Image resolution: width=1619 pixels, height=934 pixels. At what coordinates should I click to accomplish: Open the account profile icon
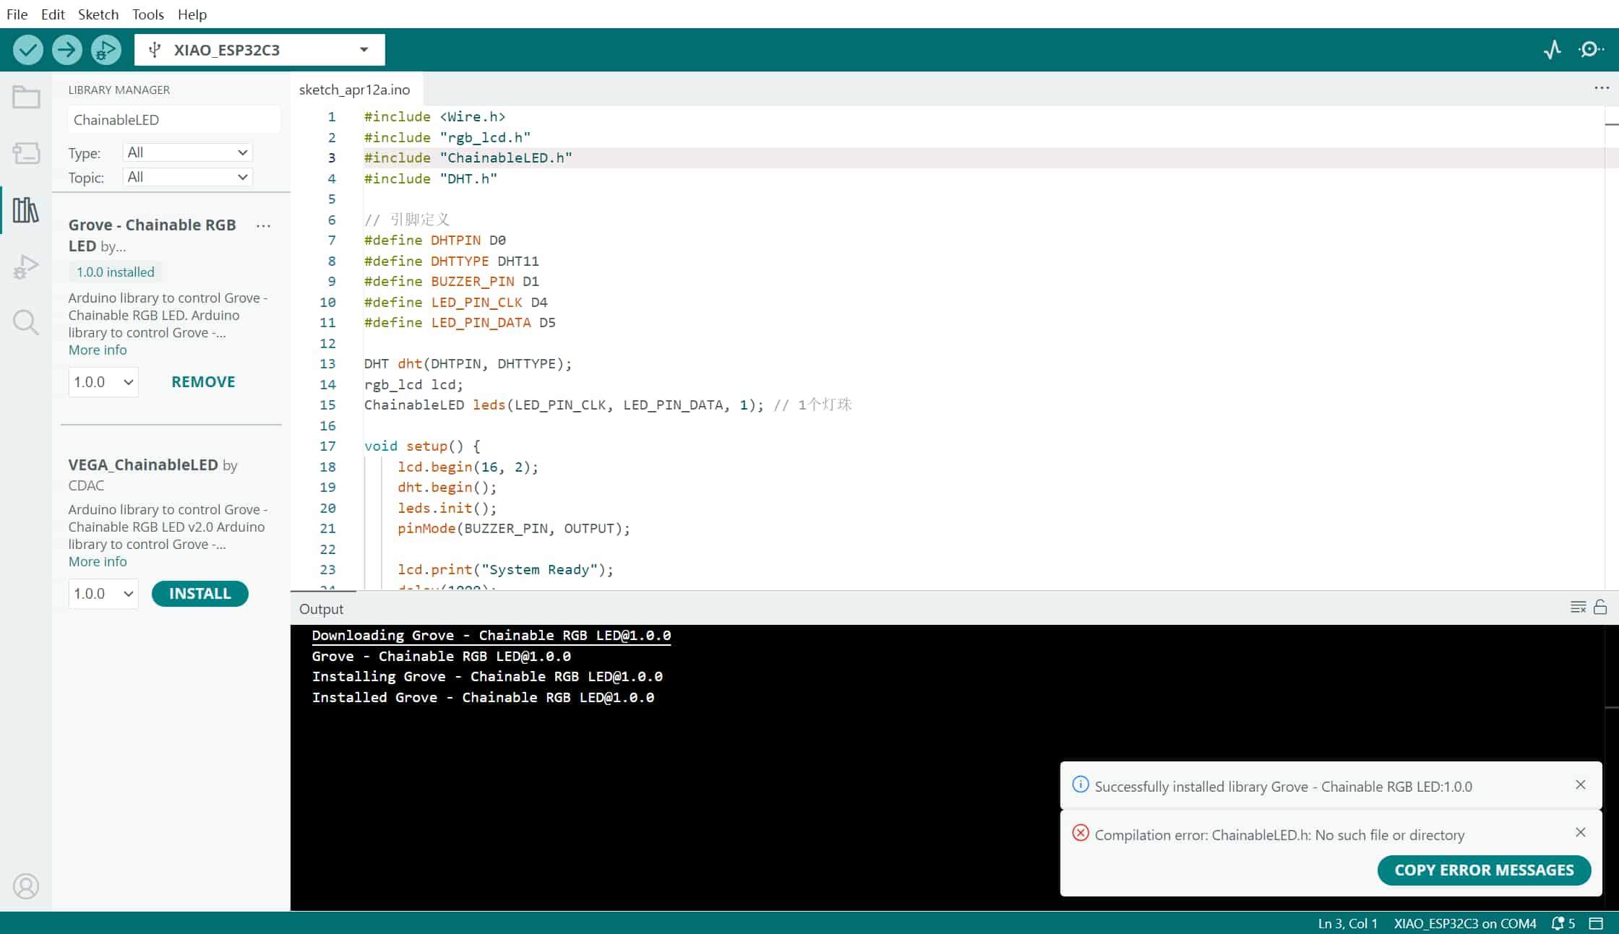click(x=26, y=886)
